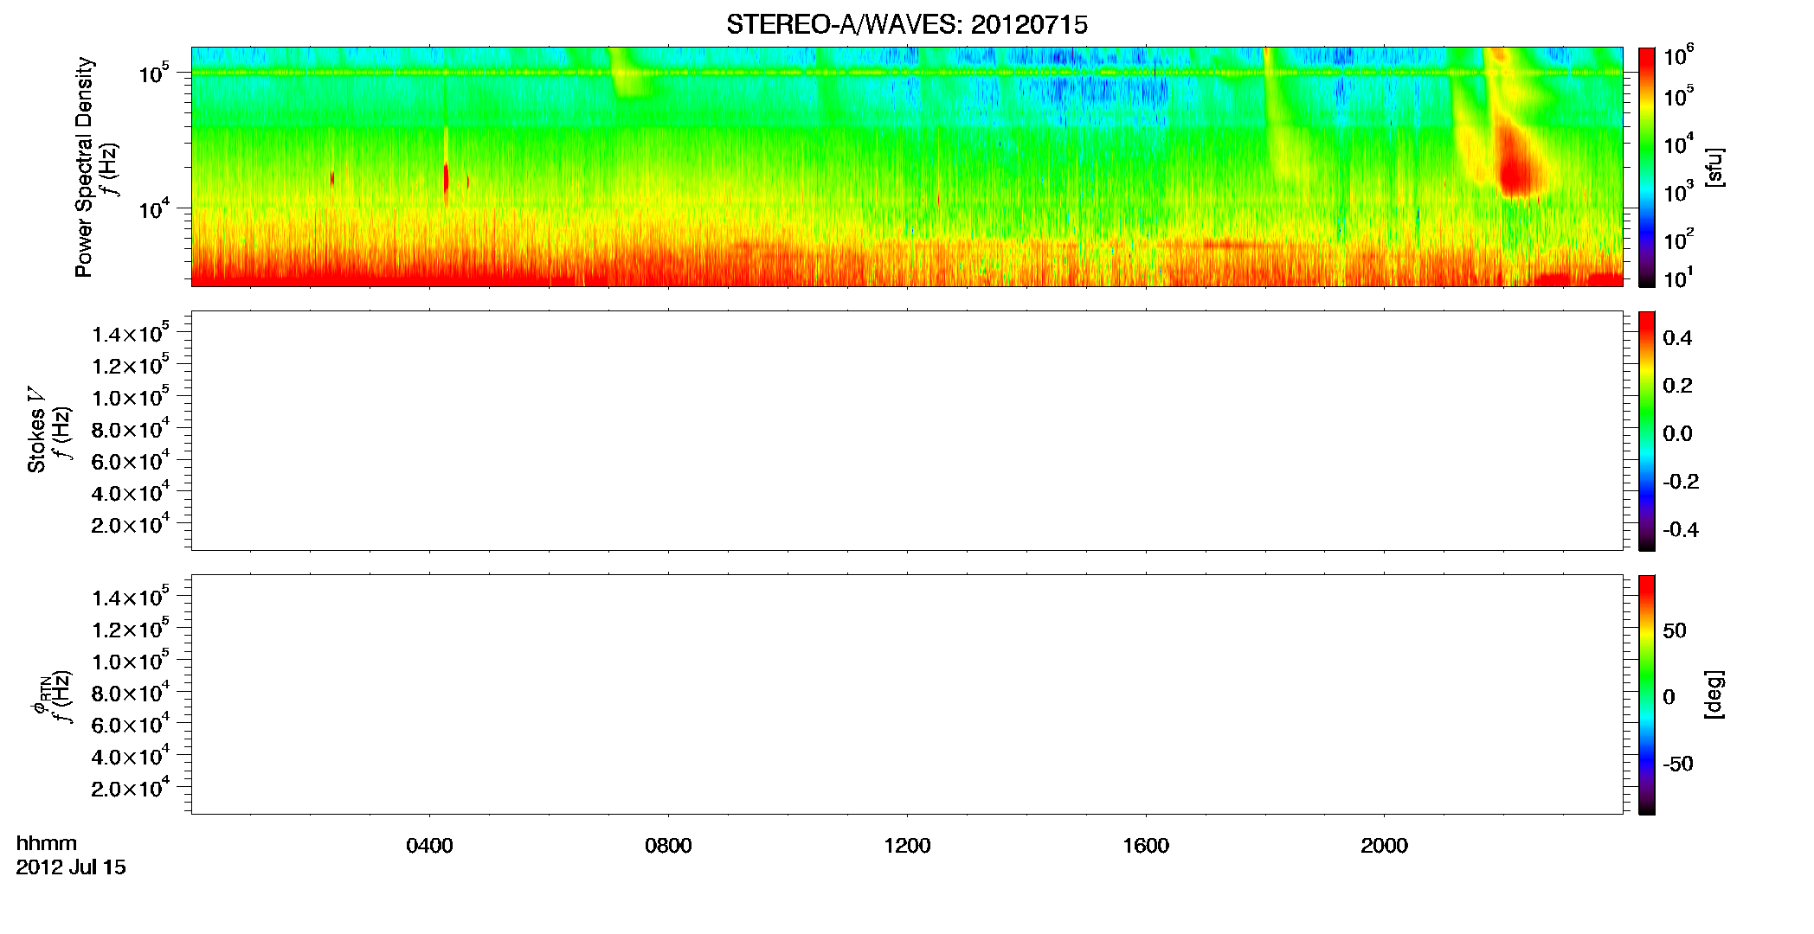The width and height of the screenshot is (1814, 934).
Task: Click the 0800 time axis label
Action: (x=668, y=846)
